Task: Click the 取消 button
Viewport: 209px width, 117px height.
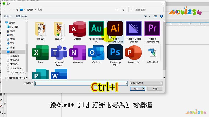Action: coord(155,89)
